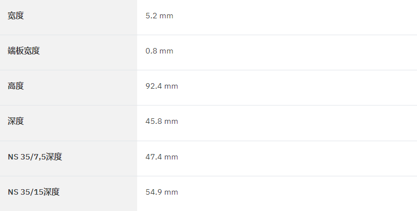The height and width of the screenshot is (211, 417).
Task: Select the 92.4 mm height value
Action: point(162,86)
